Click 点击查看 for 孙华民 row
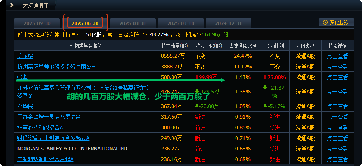Image resolution: width=362 pixels, height=166 pixels. pos(337,106)
